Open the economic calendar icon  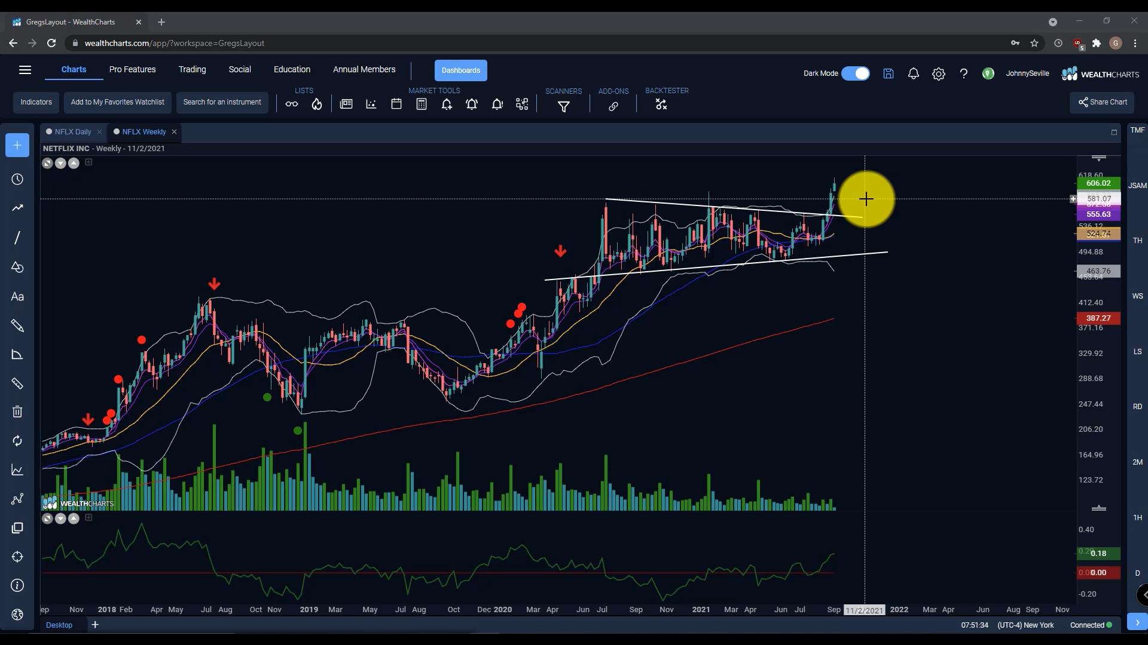click(x=396, y=104)
